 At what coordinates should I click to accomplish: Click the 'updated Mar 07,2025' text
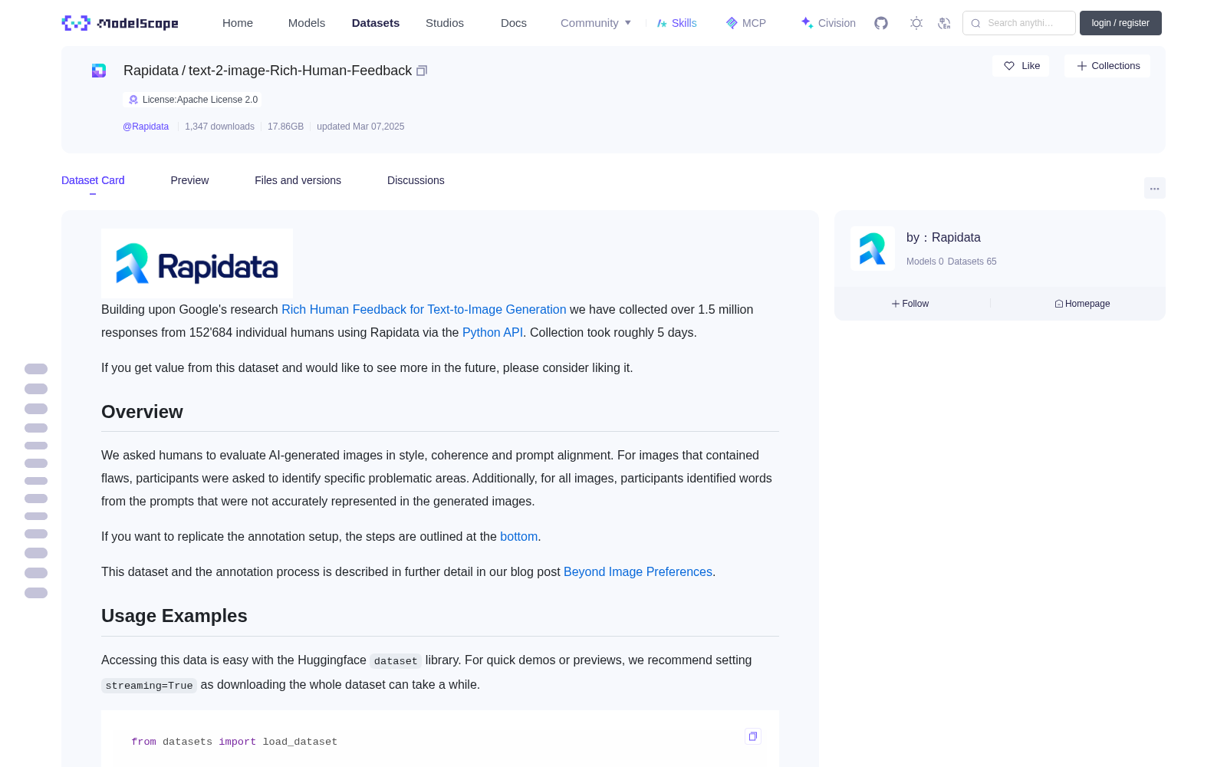360,127
